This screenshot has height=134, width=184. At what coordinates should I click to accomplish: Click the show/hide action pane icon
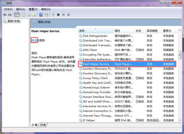coord(46,15)
